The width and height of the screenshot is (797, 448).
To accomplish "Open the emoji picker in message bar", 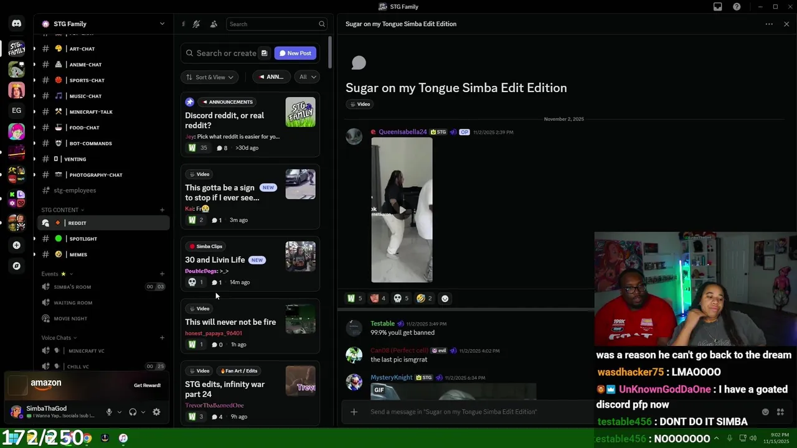I will pyautogui.click(x=765, y=412).
